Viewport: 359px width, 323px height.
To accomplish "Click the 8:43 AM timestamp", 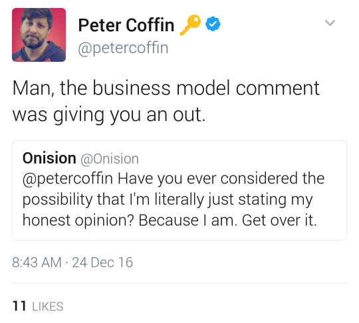I will 37,263.
